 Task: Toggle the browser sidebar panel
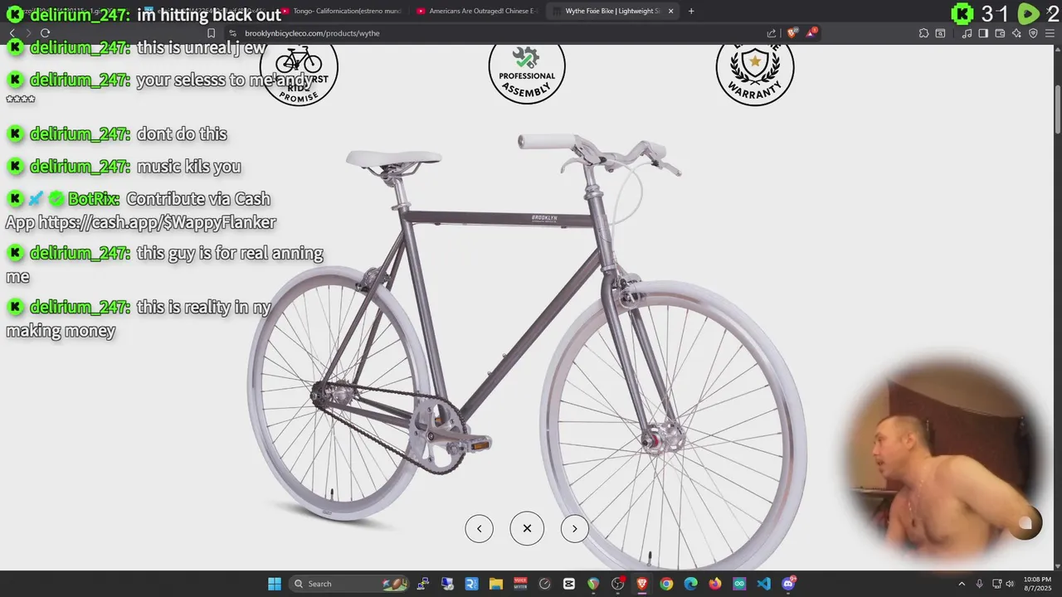tap(983, 33)
